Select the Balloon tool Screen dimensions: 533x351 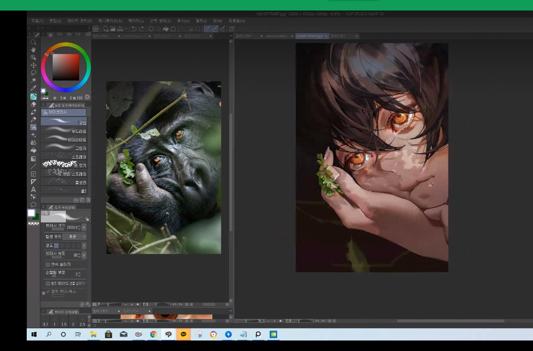click(33, 205)
